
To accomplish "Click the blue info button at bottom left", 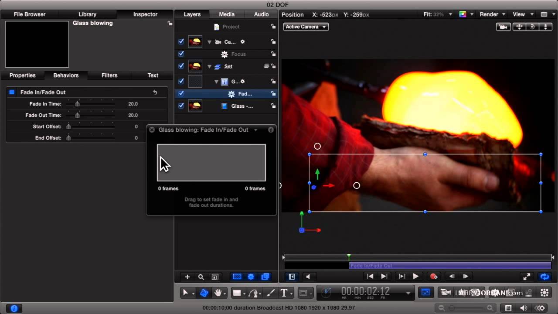I will 14,308.
